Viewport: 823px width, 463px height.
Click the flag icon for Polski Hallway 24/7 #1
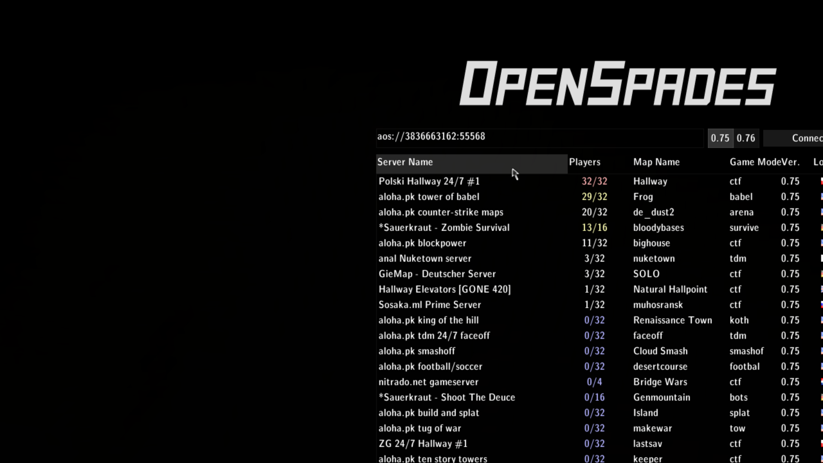(x=821, y=181)
